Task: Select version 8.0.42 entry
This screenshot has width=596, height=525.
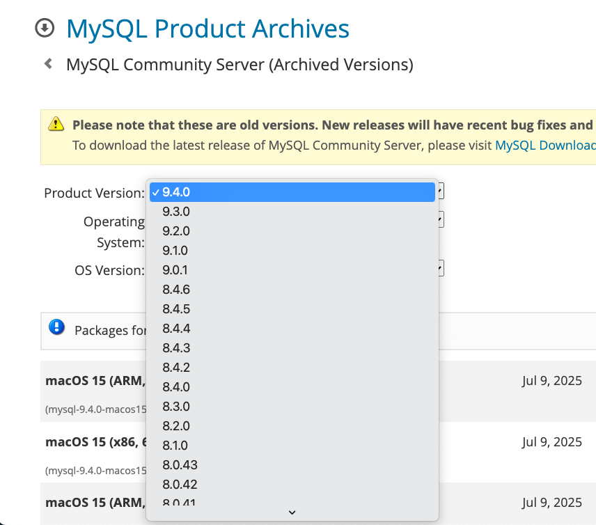Action: 292,485
